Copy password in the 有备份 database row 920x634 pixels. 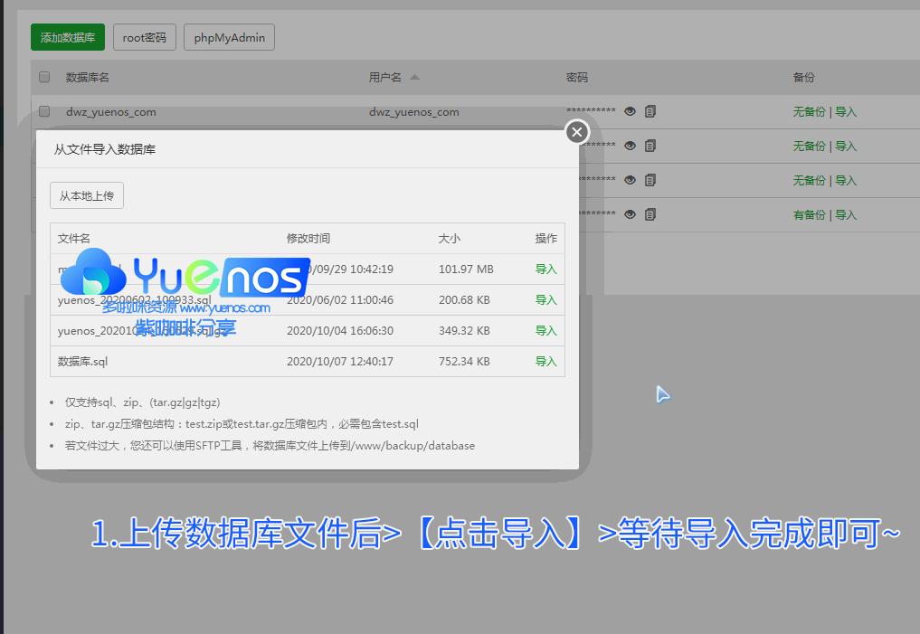[650, 214]
